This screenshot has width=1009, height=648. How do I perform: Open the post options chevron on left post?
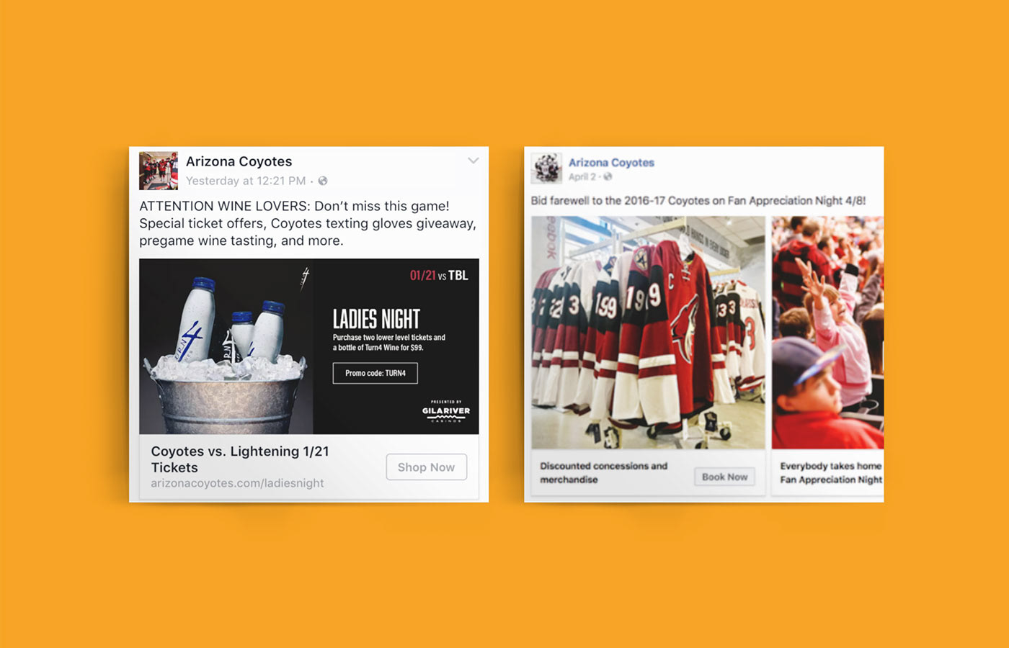(473, 161)
